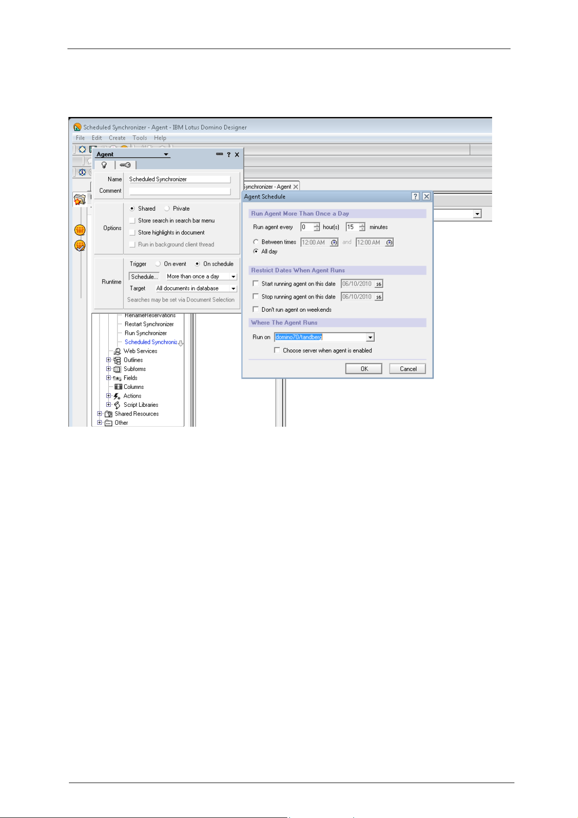
Task: Open the Agent properties box type dropdown
Action: pyautogui.click(x=166, y=154)
